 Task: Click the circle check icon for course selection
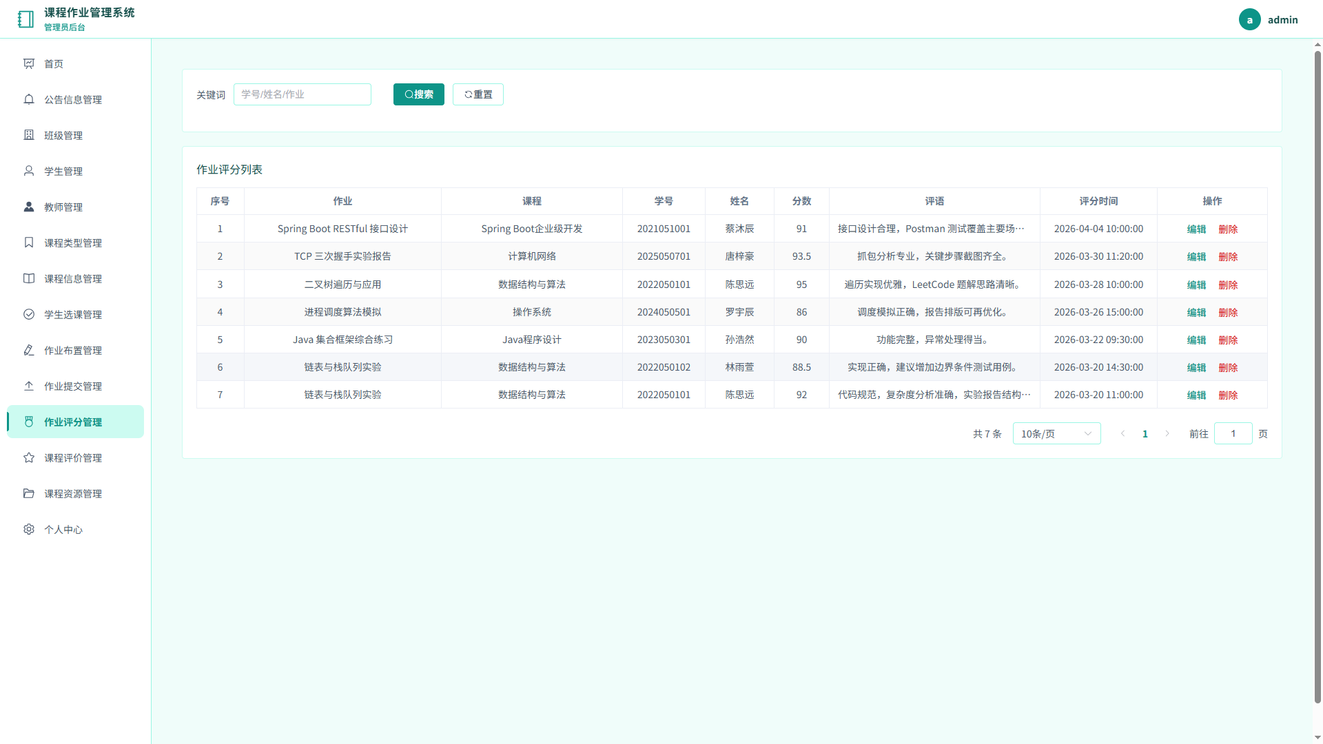point(29,314)
